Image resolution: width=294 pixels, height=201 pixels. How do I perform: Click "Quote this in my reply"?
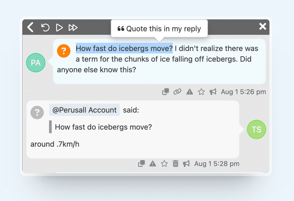[x=159, y=29]
